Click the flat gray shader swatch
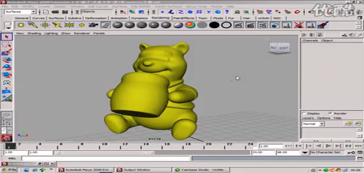 pos(202,25)
